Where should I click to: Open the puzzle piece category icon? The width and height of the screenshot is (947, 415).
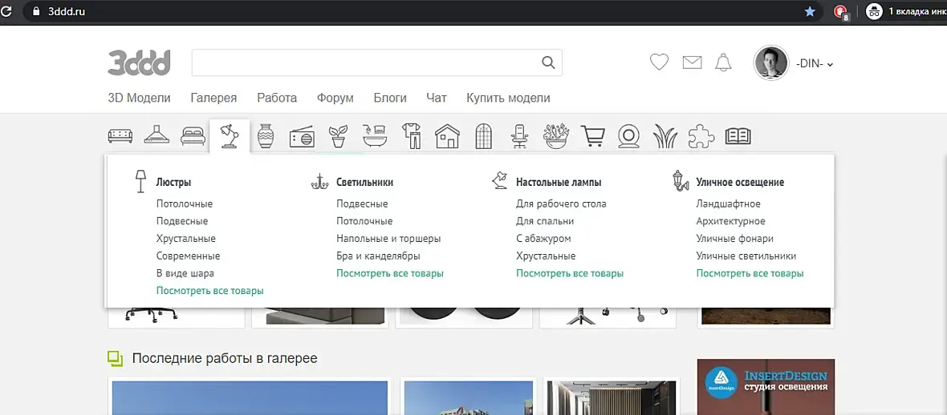tap(701, 136)
